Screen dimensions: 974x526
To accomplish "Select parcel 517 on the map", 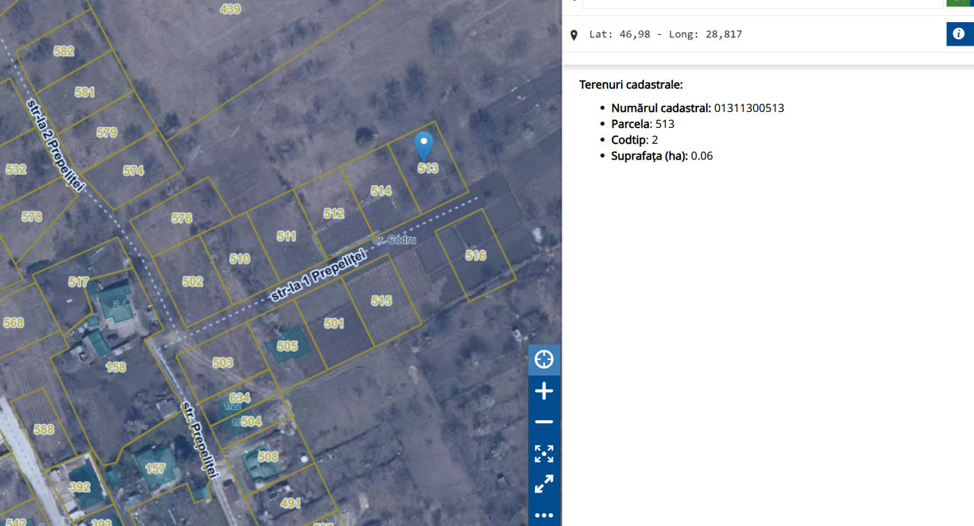I will [x=78, y=282].
